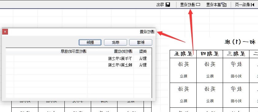Viewport: 258px width, 112px height.
Task: Open 基本设置 in the toolbar
Action: pyautogui.click(x=216, y=5)
